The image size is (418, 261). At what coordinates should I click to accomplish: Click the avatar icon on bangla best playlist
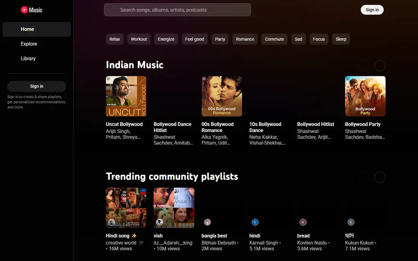(x=207, y=222)
